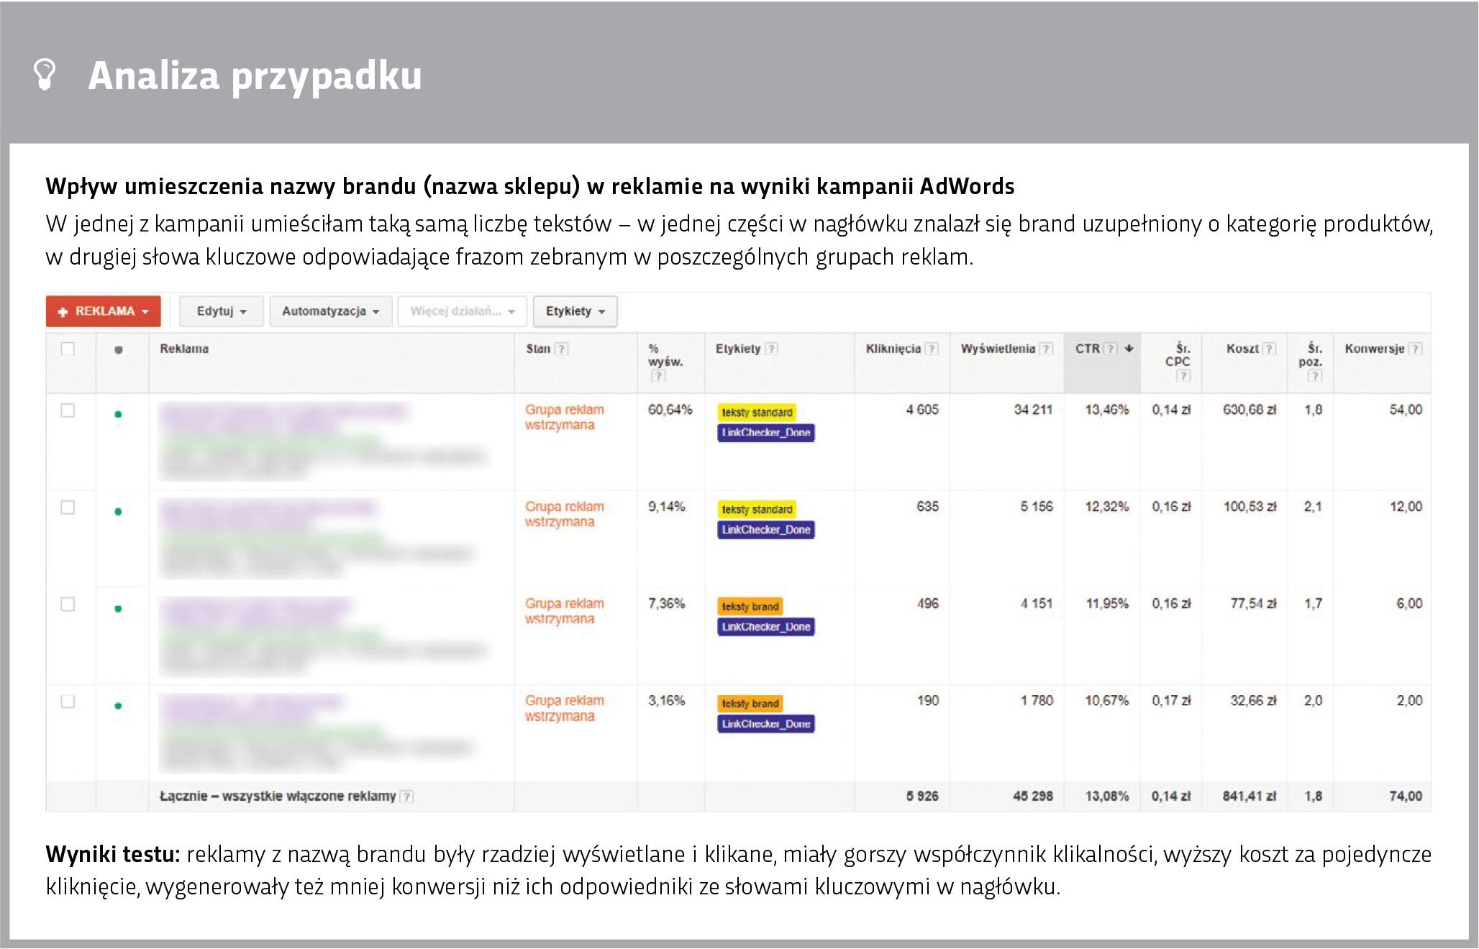The width and height of the screenshot is (1479, 949).
Task: Click the 630,68 zł cost value
Action: click(x=1250, y=410)
